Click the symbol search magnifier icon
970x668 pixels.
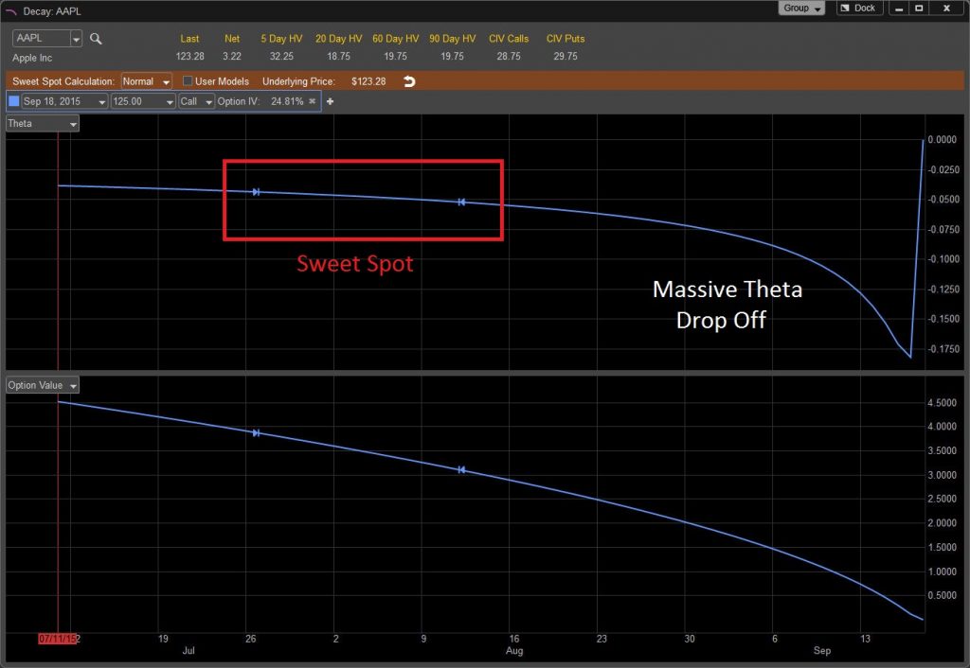point(95,38)
